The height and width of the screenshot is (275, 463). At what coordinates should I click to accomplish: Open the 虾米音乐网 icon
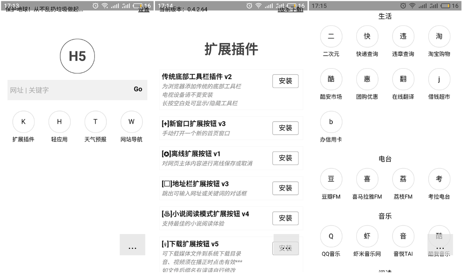tap(367, 236)
